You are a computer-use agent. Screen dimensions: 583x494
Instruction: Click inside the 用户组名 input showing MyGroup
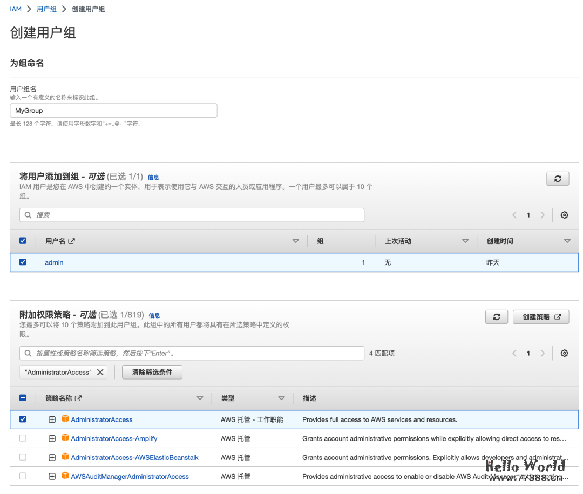point(113,110)
